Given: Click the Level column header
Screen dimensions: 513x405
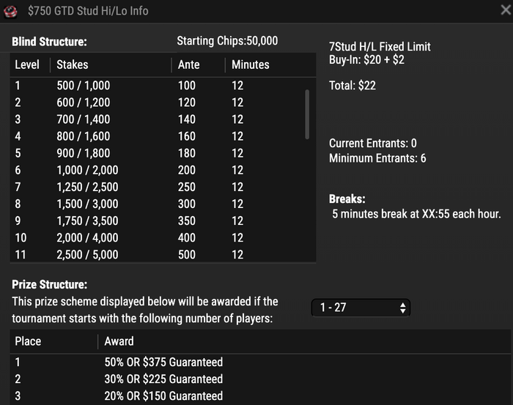Looking at the screenshot, I should pyautogui.click(x=27, y=64).
